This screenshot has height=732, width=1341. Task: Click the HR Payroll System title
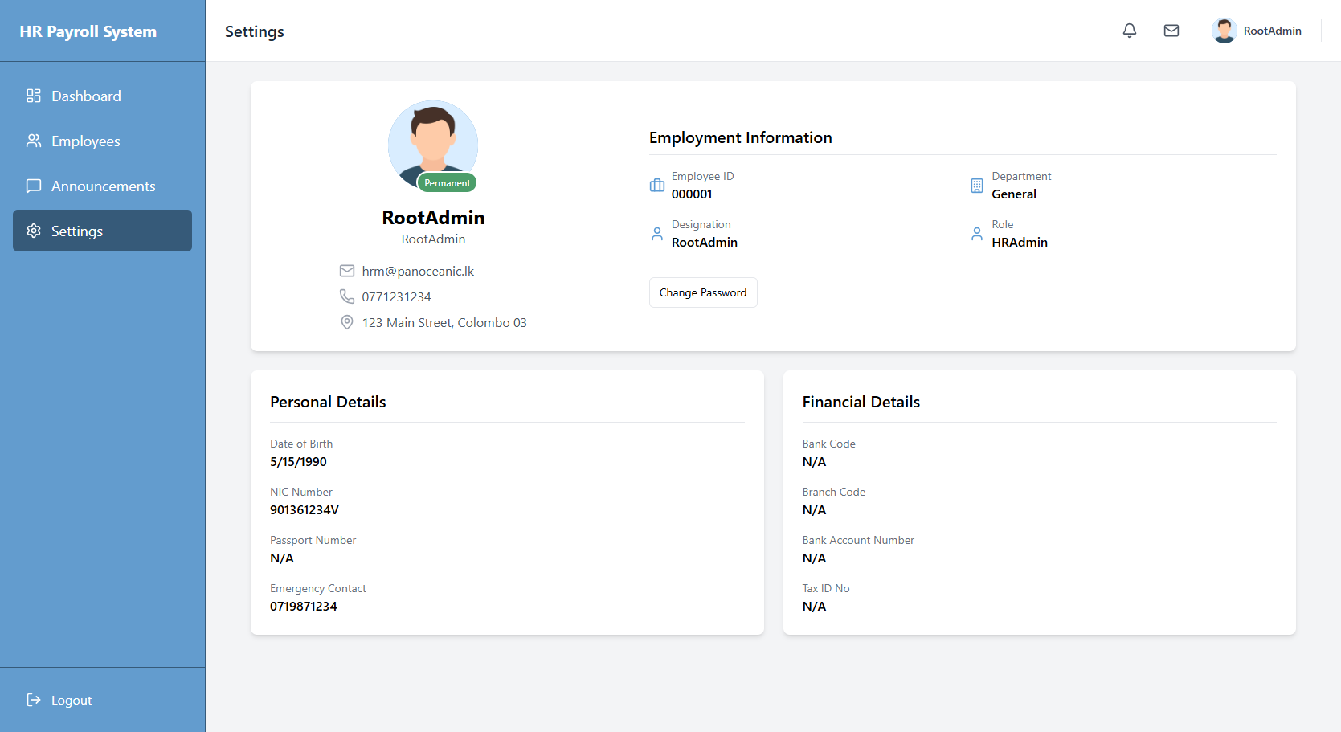click(x=88, y=31)
